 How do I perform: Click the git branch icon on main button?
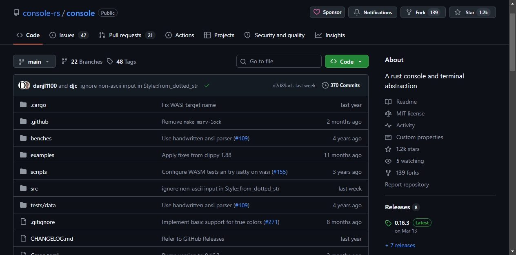(21, 62)
